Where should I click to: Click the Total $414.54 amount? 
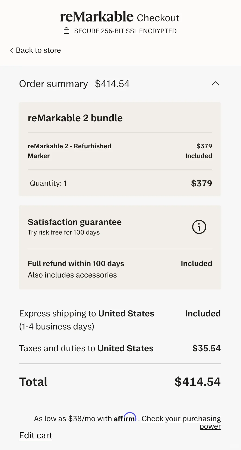tap(198, 382)
